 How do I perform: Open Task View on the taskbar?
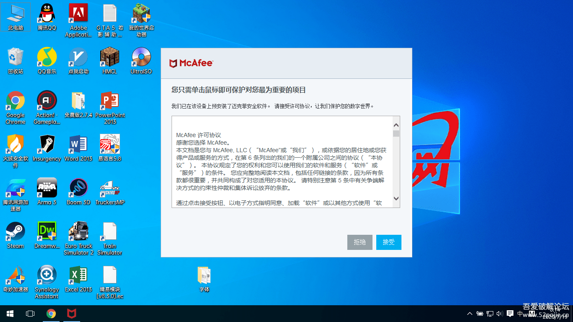(30, 314)
